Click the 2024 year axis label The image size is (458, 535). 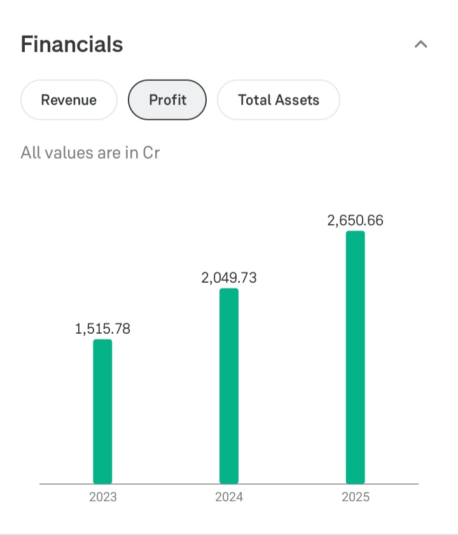coord(229,497)
